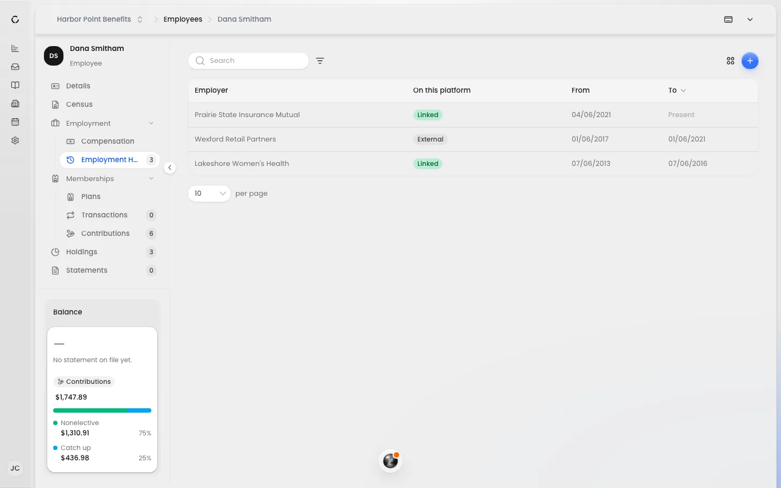Click the Employer column header
781x488 pixels.
tap(212, 91)
